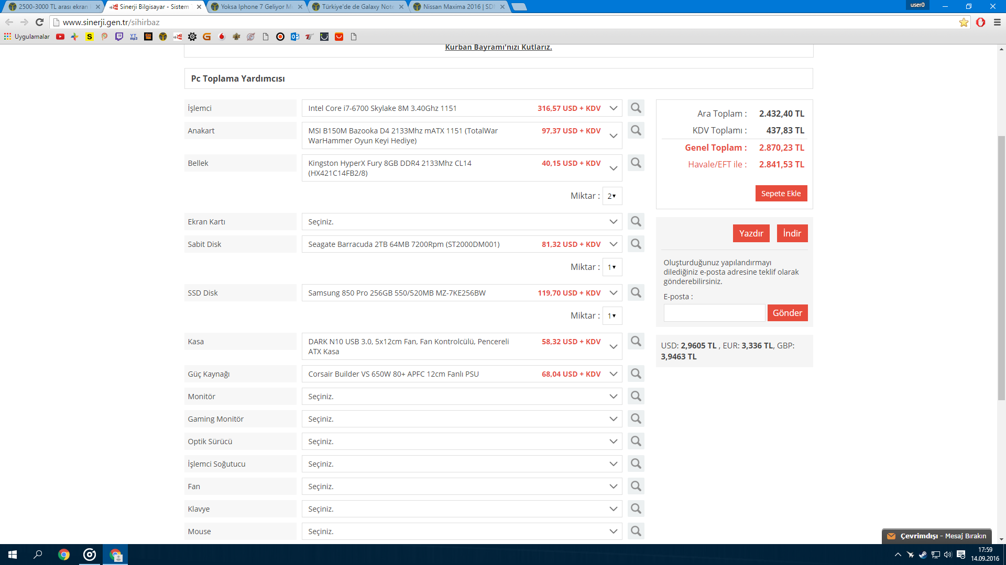Open Windows Start menu
The image size is (1006, 565).
[x=13, y=555]
